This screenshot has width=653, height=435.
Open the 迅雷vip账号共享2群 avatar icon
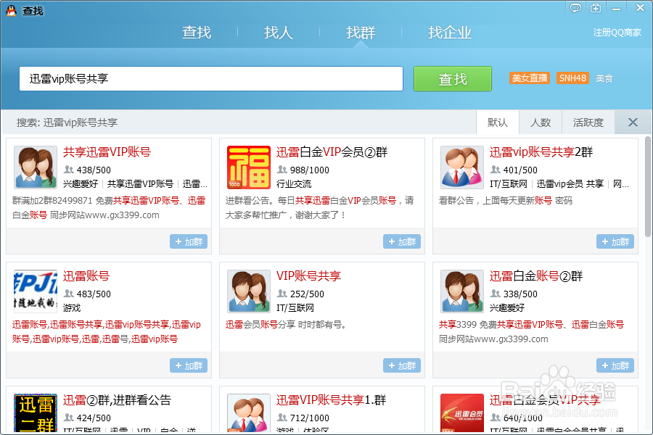pos(461,167)
